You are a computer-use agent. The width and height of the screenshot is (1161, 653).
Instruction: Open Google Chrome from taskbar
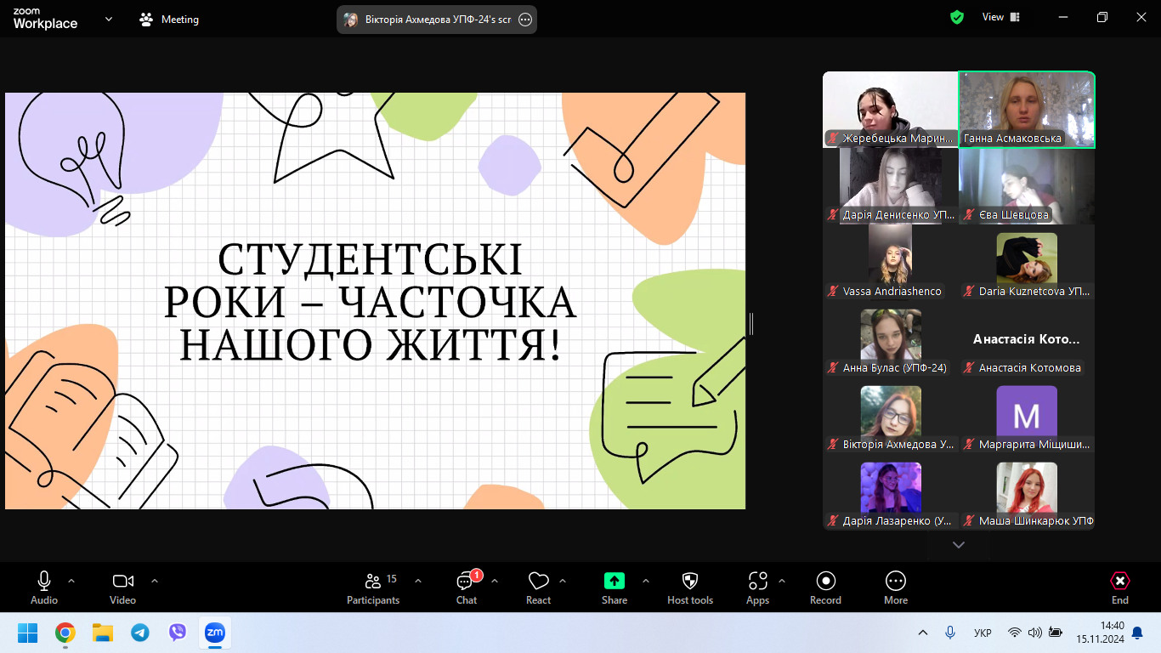65,633
